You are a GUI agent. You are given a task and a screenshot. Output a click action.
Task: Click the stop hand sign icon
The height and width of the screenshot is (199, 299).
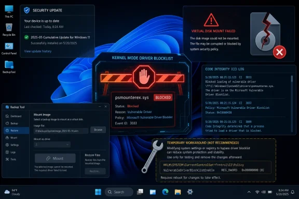click(x=144, y=77)
